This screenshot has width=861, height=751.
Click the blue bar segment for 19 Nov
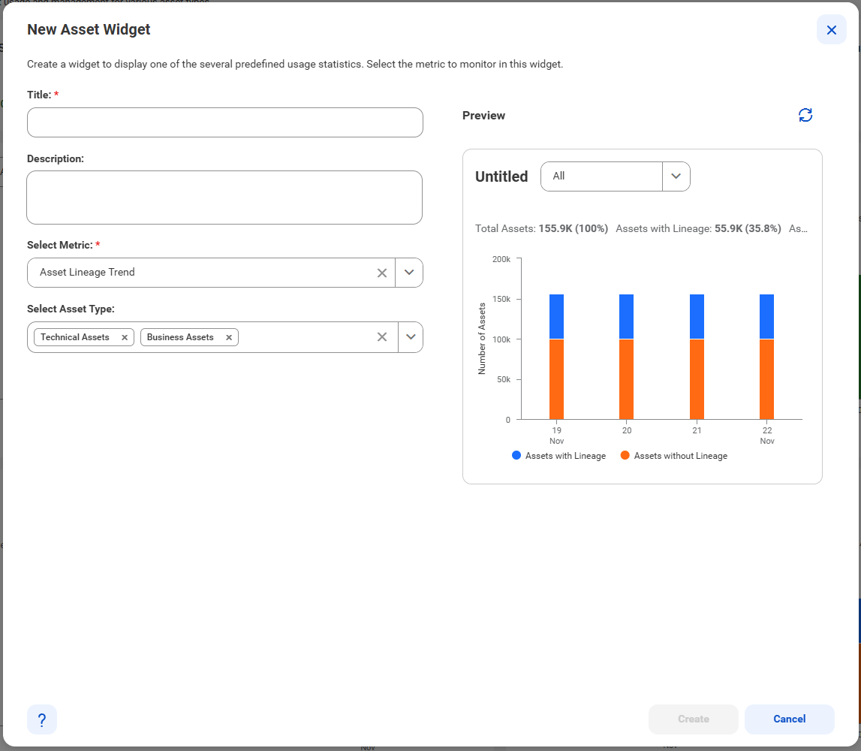pos(556,316)
